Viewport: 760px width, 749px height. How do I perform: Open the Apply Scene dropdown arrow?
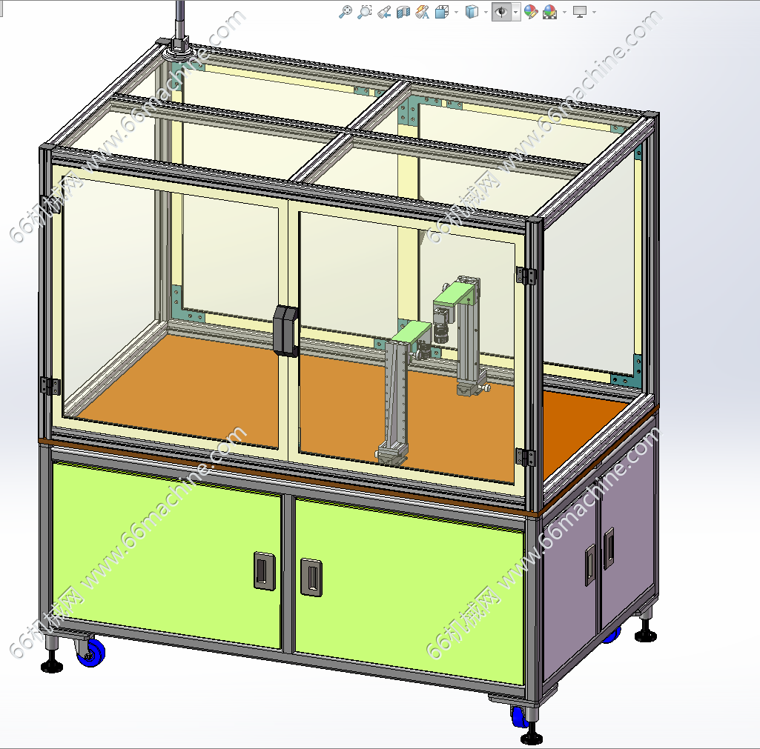tap(564, 12)
